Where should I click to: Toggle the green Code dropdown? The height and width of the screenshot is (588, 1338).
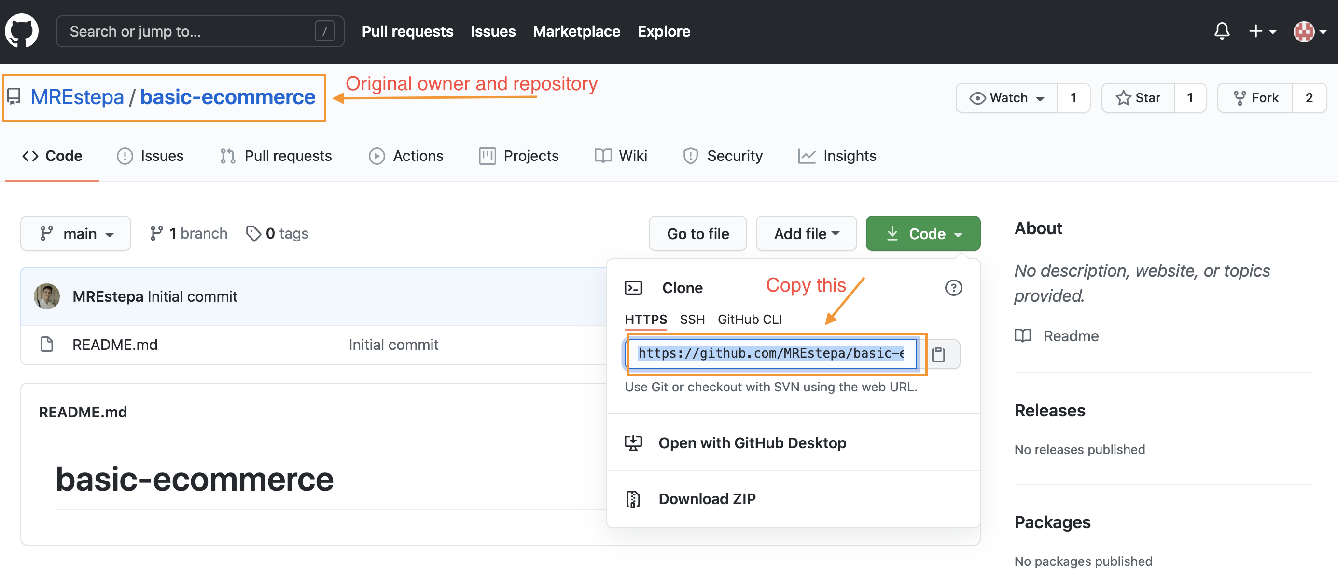pos(923,233)
